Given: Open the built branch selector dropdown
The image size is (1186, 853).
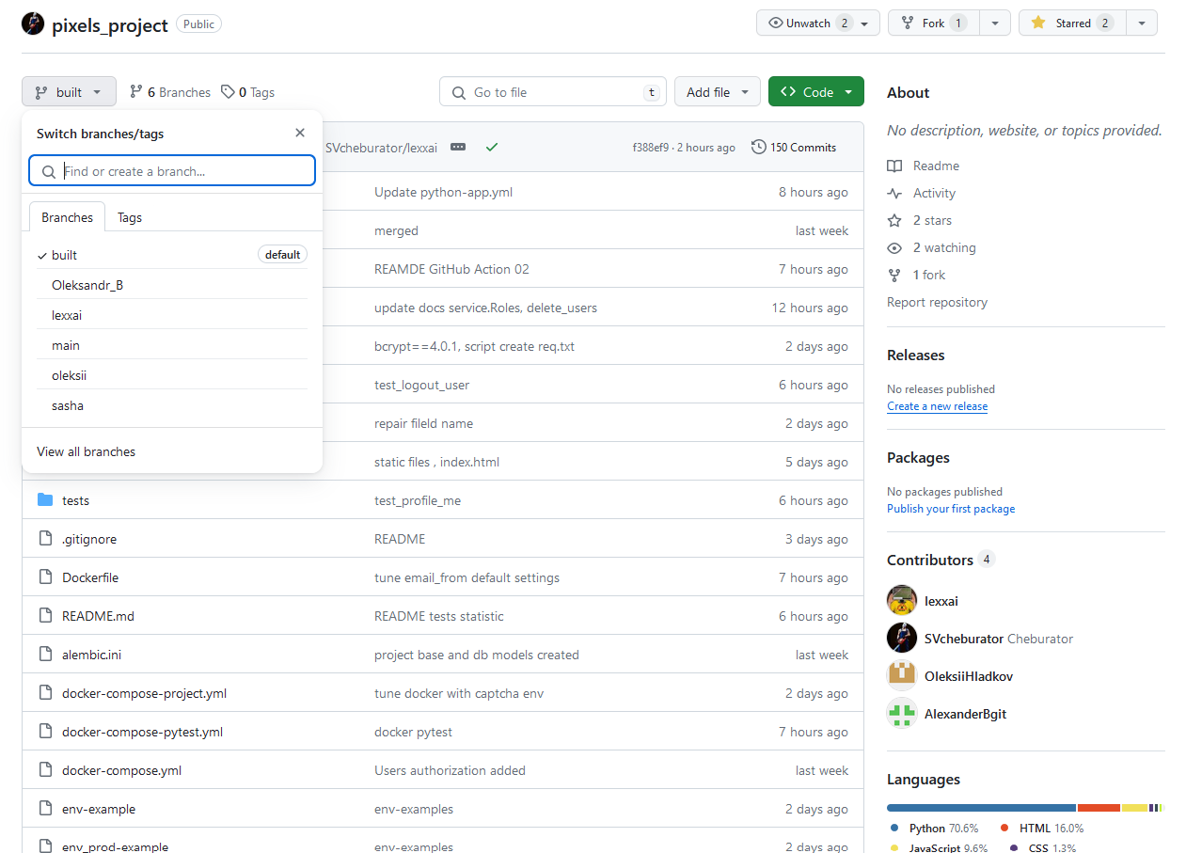Looking at the screenshot, I should (x=69, y=92).
